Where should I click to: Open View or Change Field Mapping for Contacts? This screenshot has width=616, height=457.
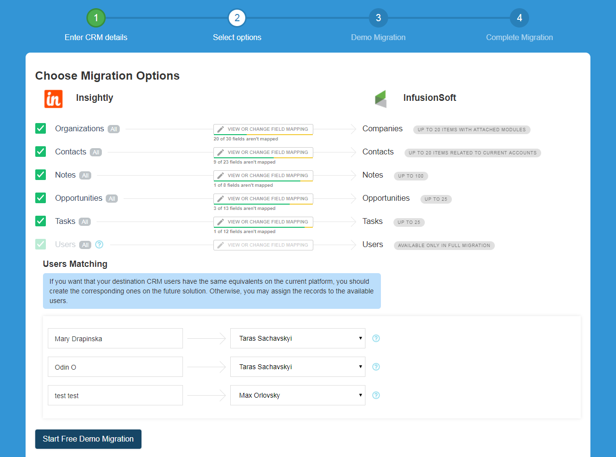(x=264, y=152)
